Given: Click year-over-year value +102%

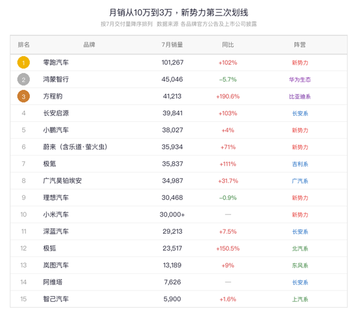Looking at the screenshot, I should click(x=228, y=63).
